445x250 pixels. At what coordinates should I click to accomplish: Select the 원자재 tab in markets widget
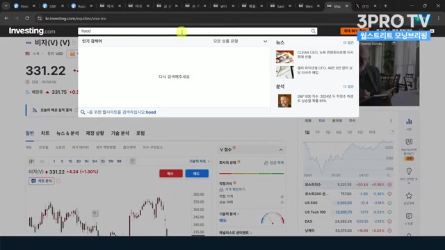(x=337, y=121)
